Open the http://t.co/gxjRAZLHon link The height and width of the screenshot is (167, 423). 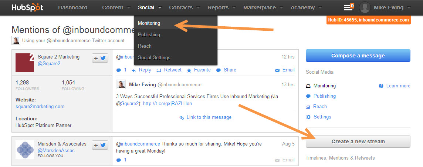(x=167, y=104)
